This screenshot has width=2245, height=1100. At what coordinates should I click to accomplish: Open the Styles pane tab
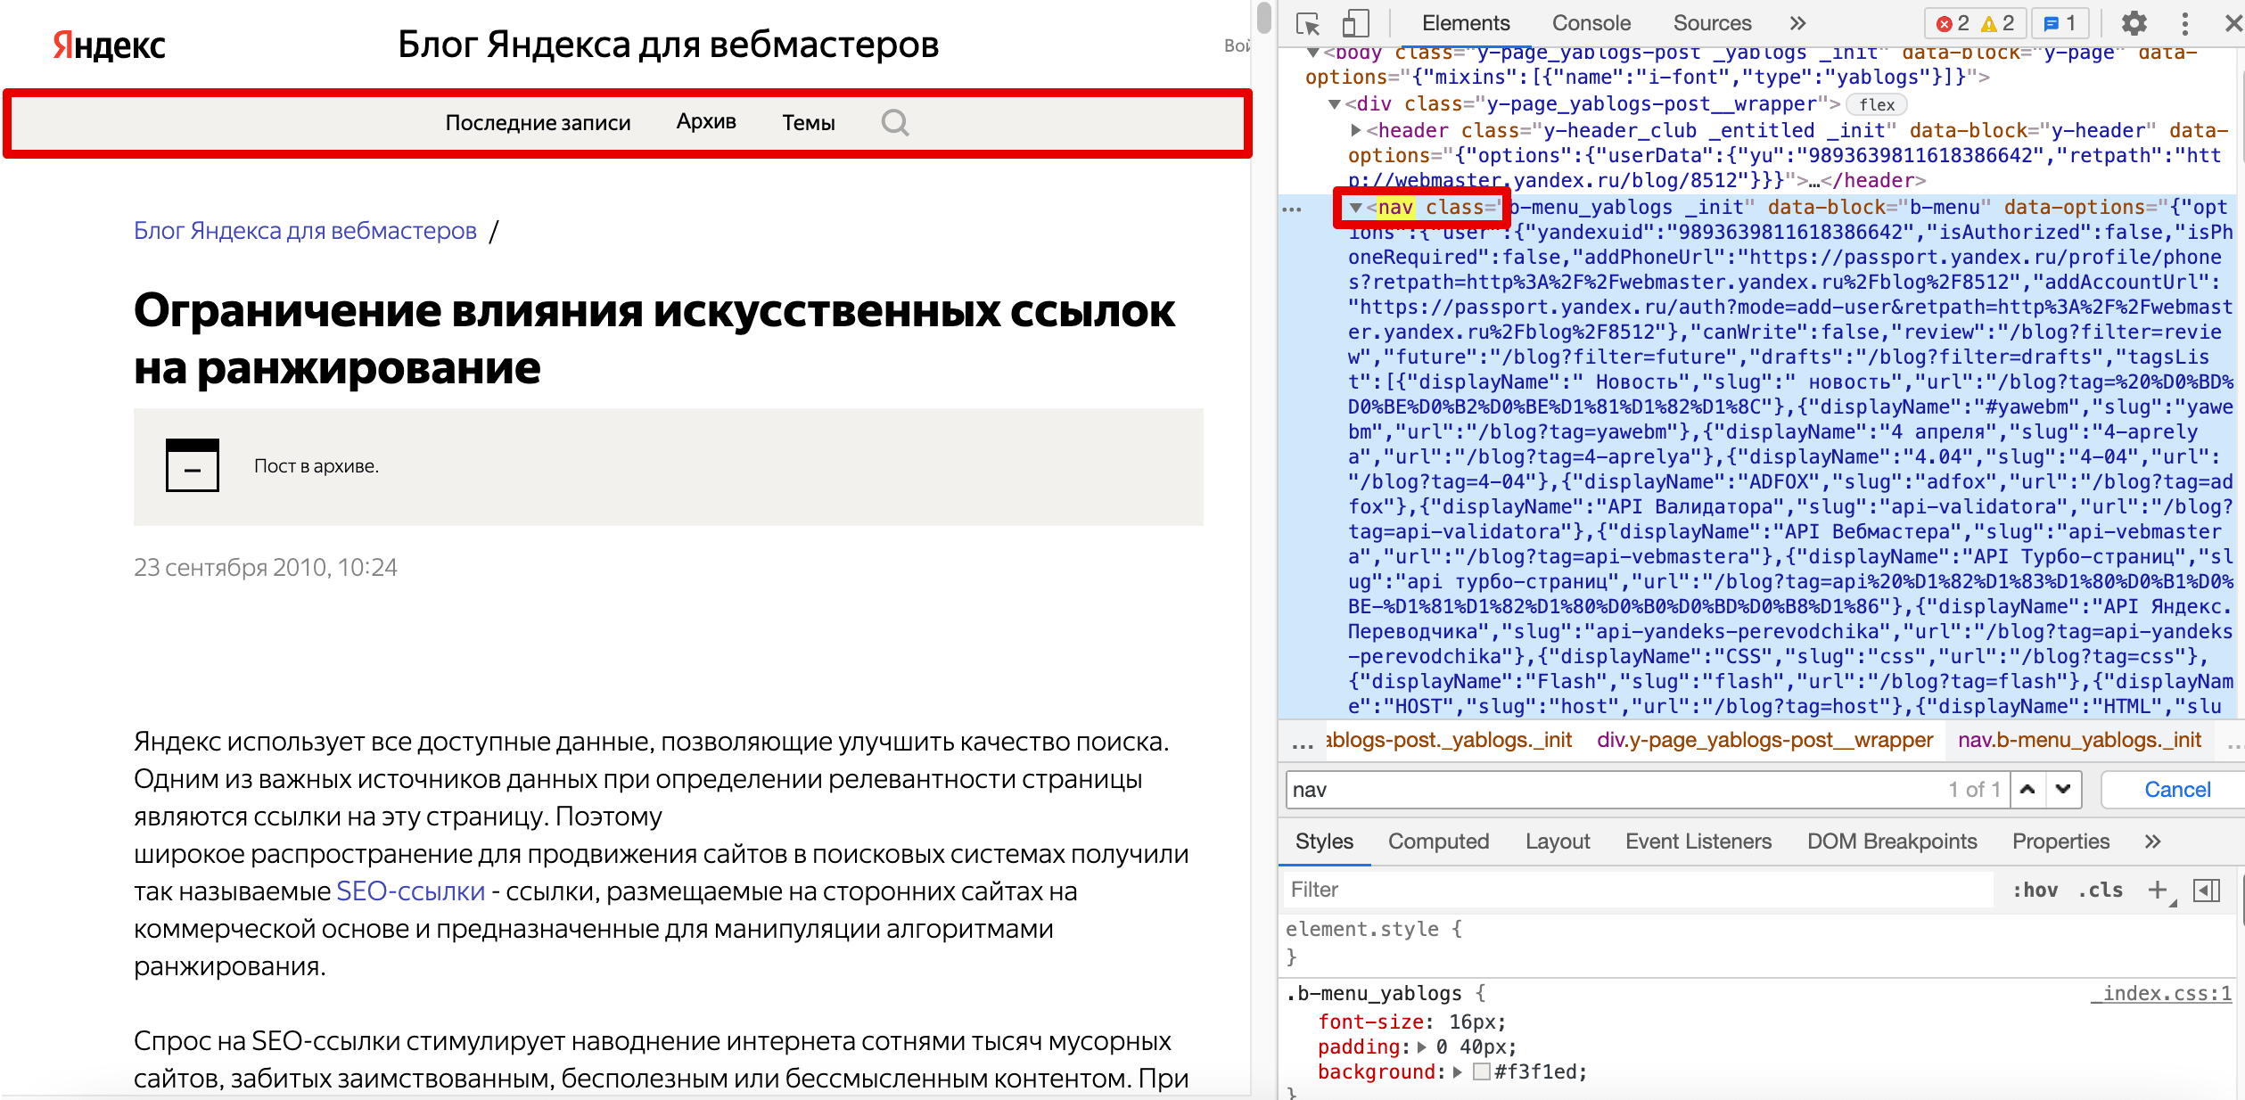point(1324,841)
